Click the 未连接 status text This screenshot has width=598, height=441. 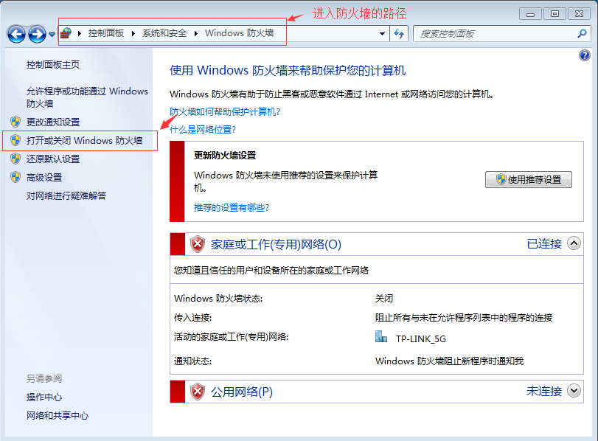(x=544, y=392)
